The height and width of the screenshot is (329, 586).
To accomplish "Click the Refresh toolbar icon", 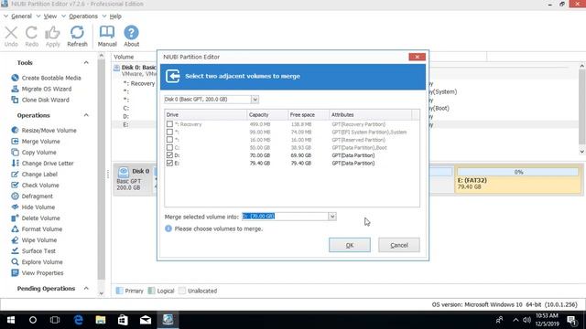I will (77, 33).
